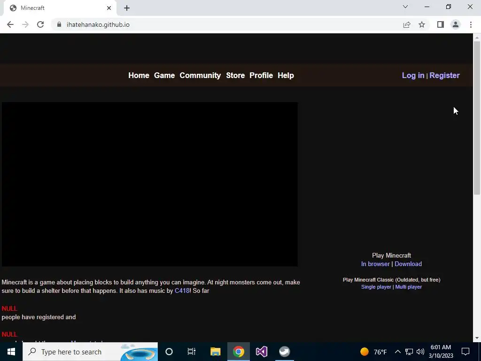481x361 pixels.
Task: Bookmark this tab with the star icon
Action: 422,24
